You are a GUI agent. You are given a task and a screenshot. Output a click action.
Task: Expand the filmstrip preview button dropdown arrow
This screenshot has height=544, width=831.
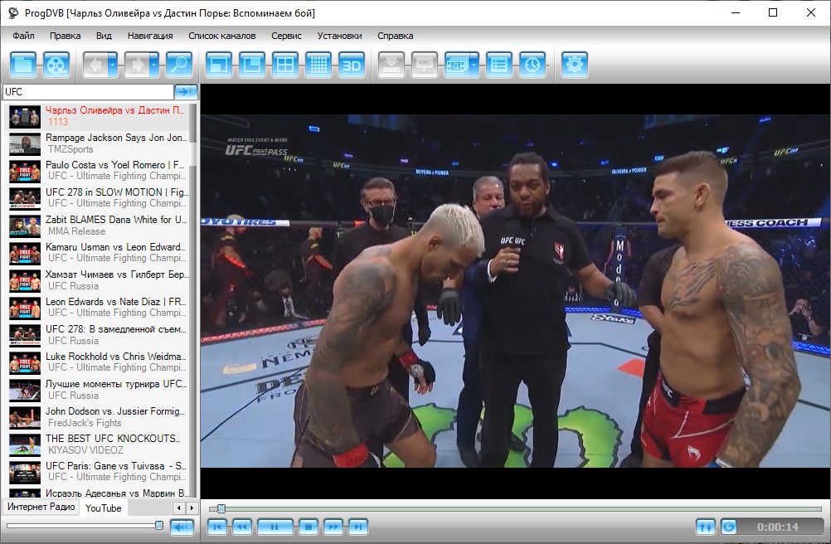pyautogui.click(x=474, y=65)
